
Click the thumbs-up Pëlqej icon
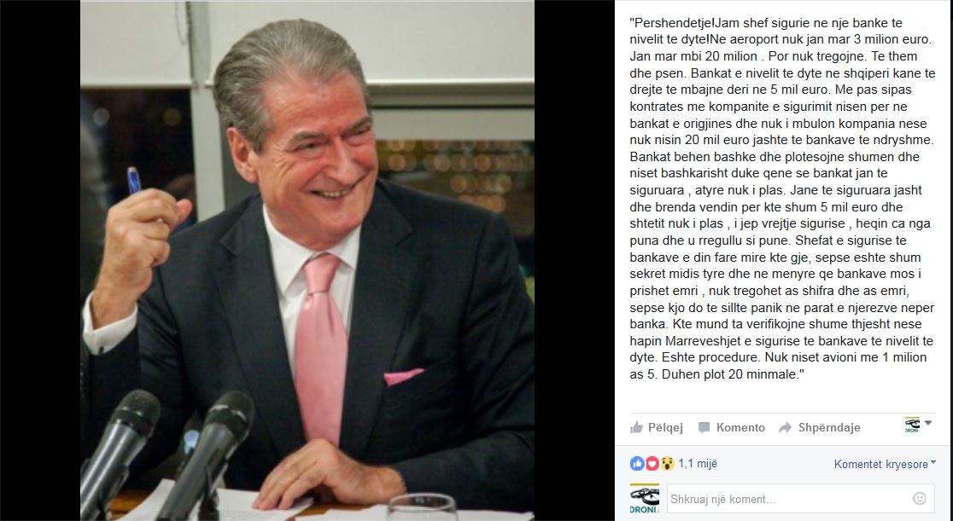(x=636, y=427)
